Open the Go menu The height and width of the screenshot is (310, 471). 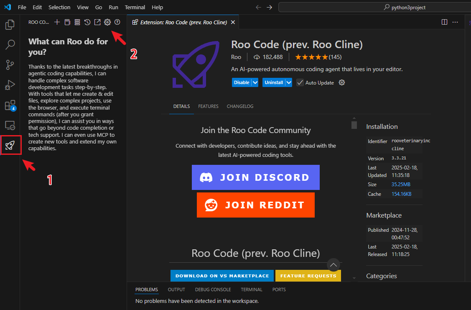(99, 7)
